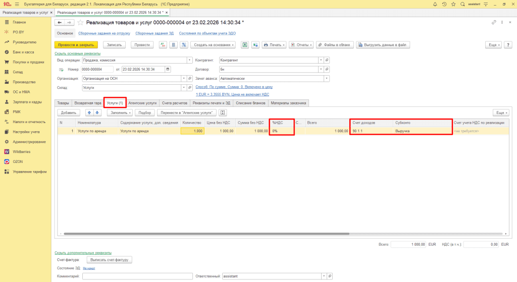Click the back arrow navigation button

click(x=59, y=23)
